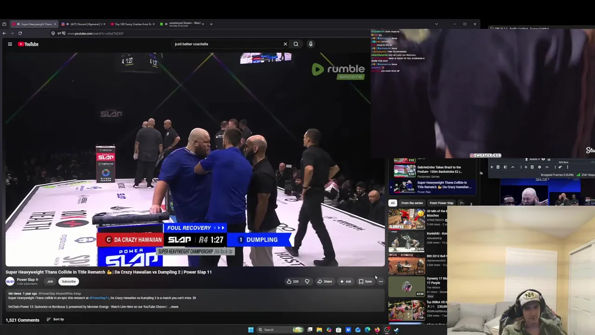Toggle Subscribe to Power Slap

point(68,281)
